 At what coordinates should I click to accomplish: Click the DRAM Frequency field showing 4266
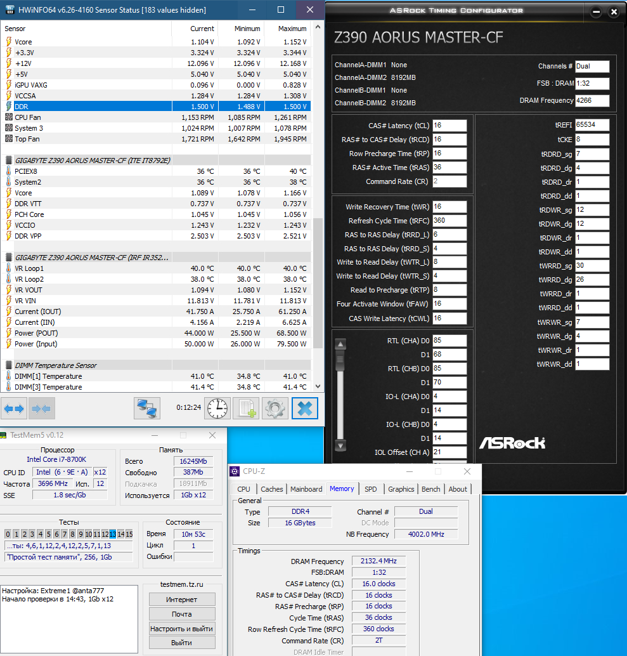pos(592,100)
